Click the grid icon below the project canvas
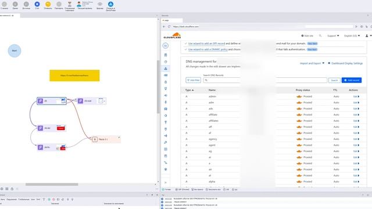 click(x=7, y=189)
